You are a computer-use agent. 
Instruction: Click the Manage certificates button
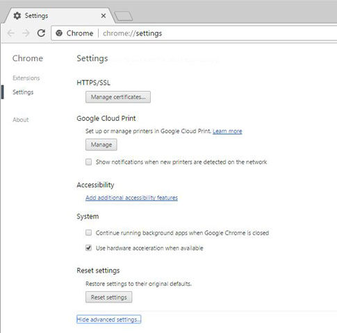[x=118, y=97]
